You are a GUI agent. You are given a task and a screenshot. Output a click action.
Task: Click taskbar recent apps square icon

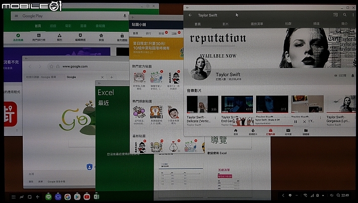[29, 197]
